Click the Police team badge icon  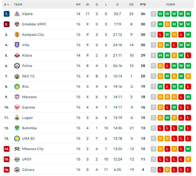pos(17,66)
